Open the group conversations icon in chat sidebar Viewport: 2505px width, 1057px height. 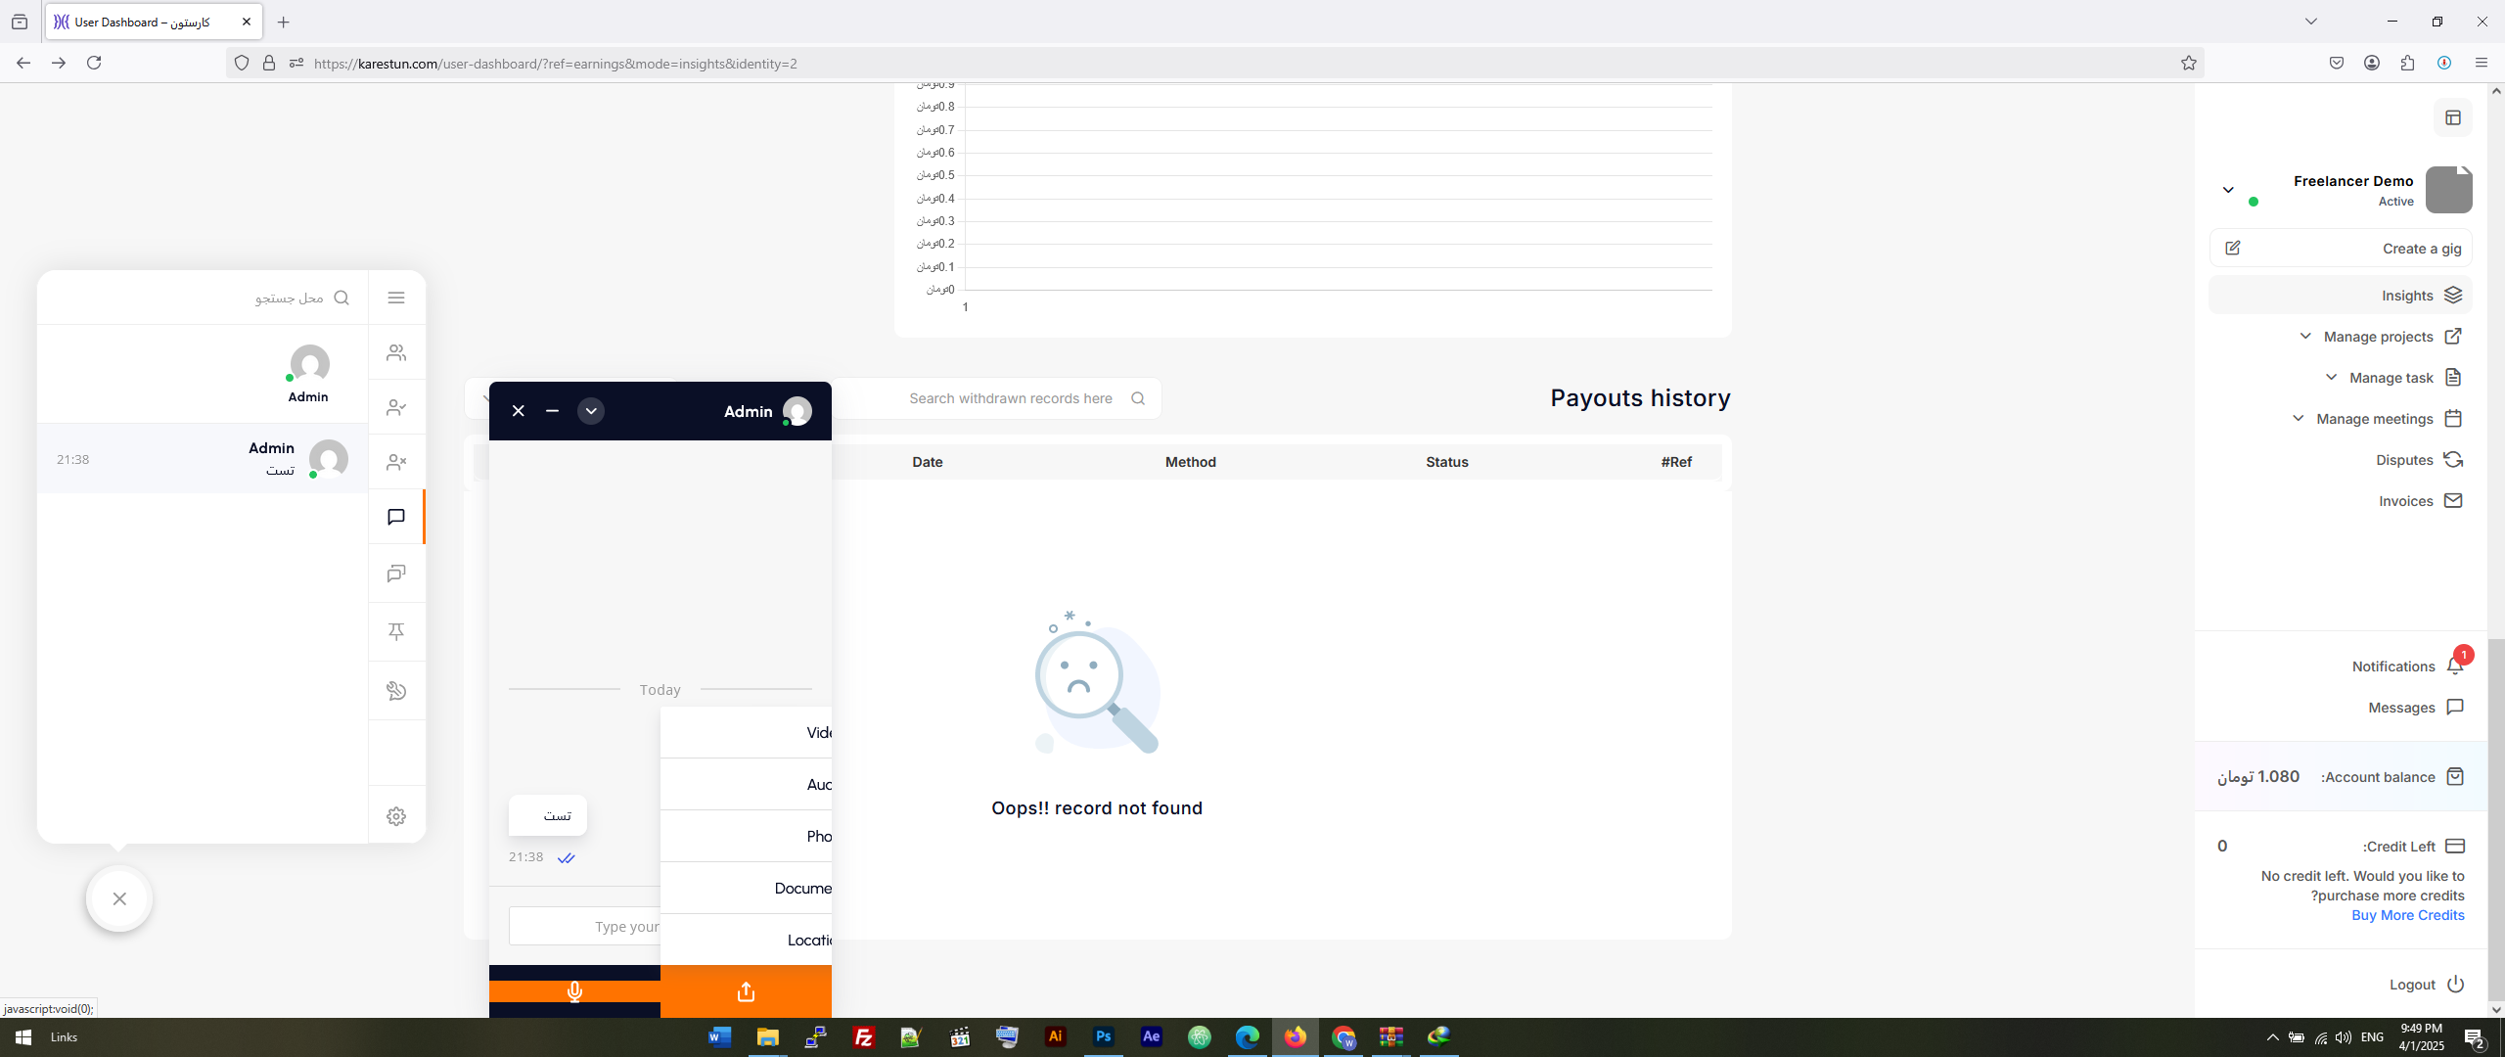pyautogui.click(x=396, y=574)
